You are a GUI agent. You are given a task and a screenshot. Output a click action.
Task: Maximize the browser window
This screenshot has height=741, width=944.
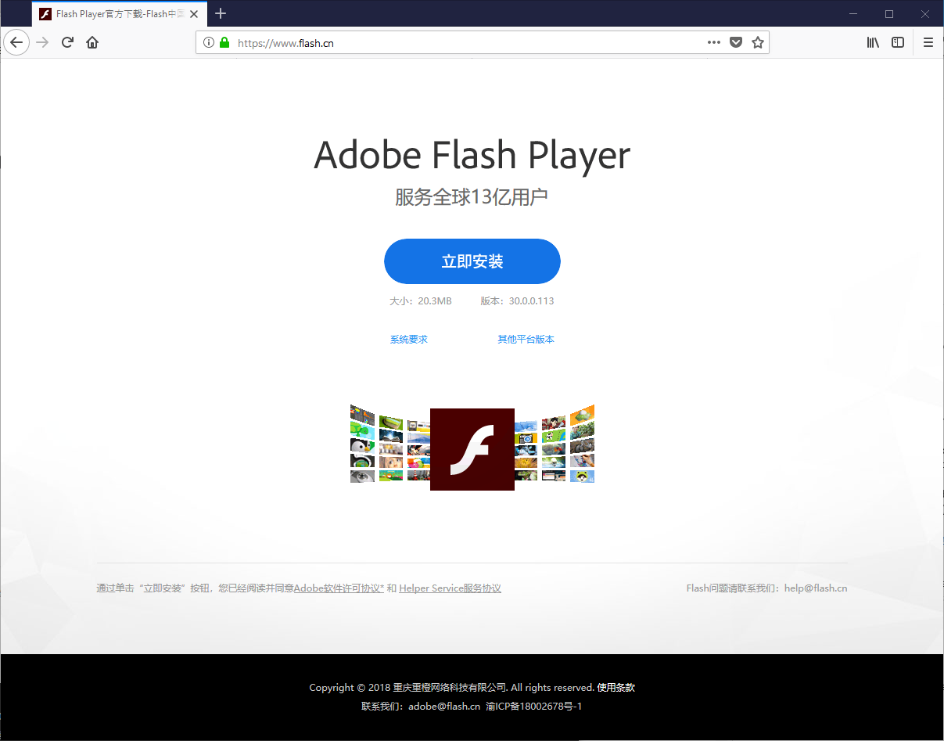pos(889,13)
